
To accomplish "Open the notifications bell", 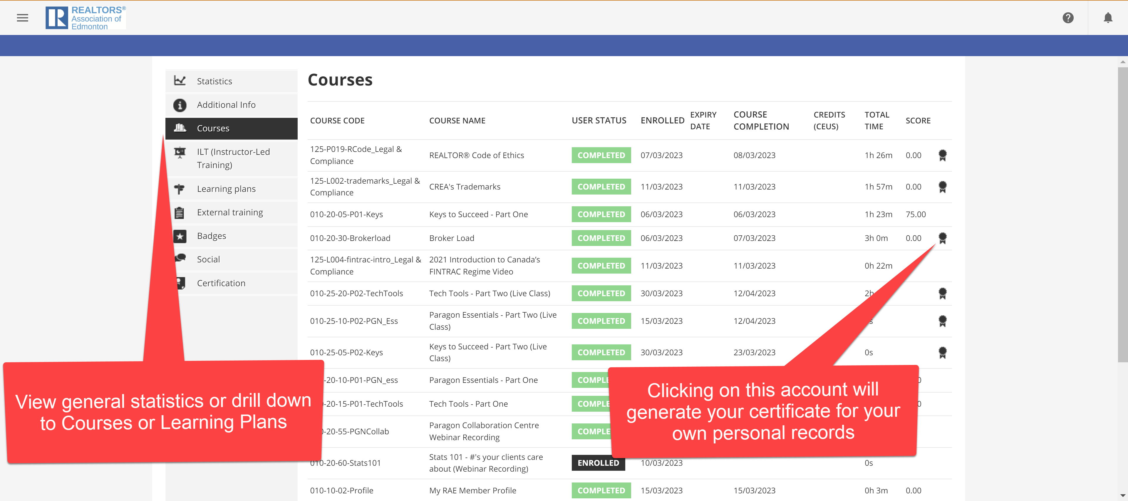I will (1107, 18).
